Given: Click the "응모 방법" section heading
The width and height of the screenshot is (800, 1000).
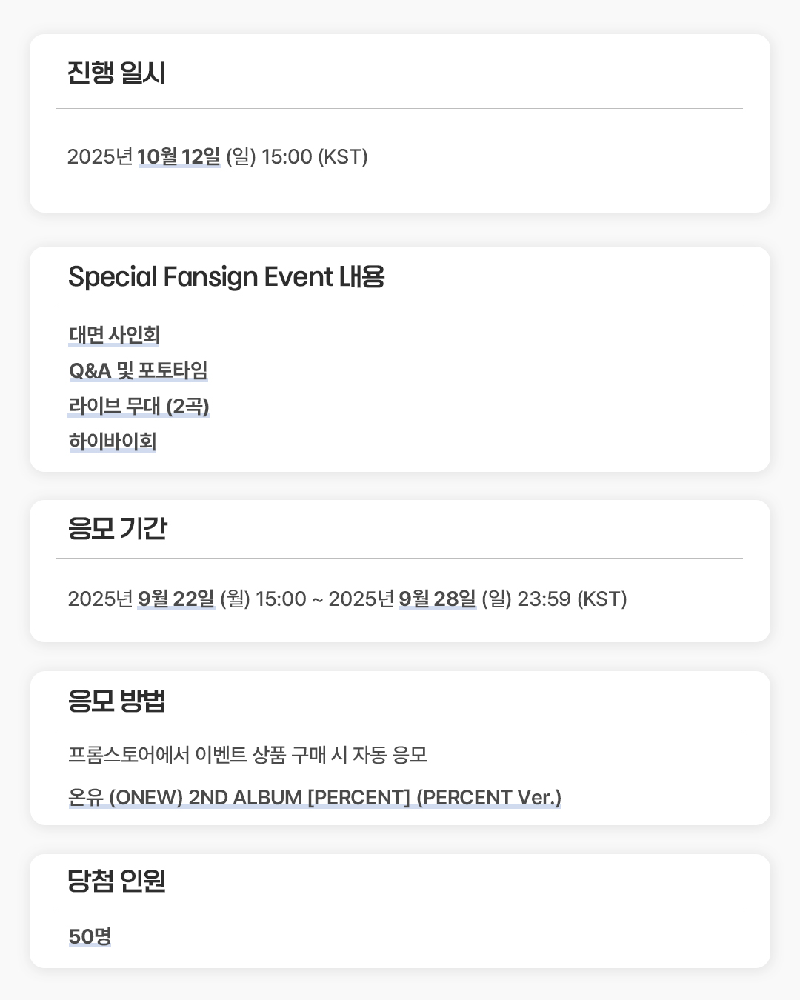Looking at the screenshot, I should (x=116, y=700).
